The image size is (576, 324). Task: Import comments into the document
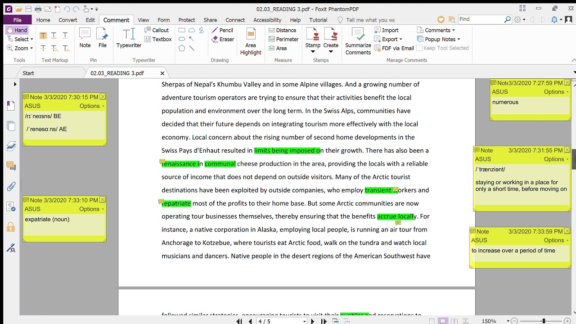tap(386, 30)
